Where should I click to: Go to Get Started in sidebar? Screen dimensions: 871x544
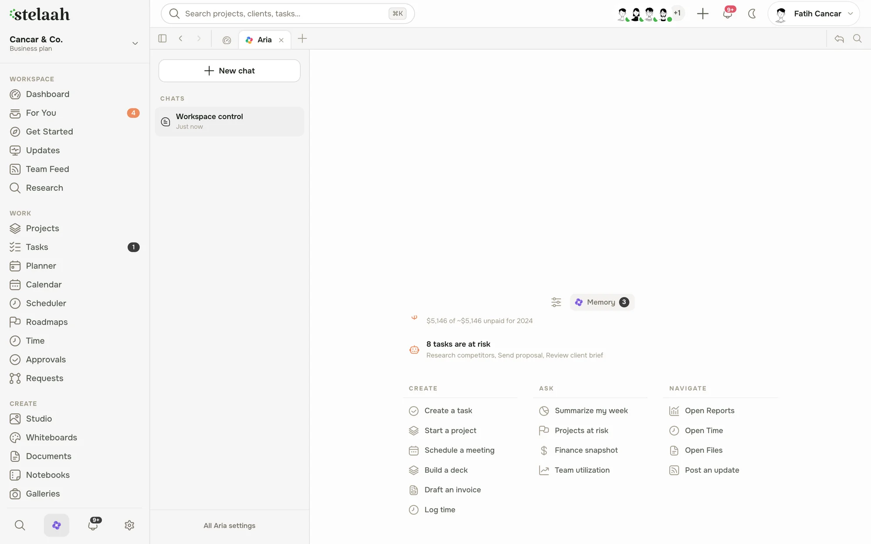[x=74, y=131]
